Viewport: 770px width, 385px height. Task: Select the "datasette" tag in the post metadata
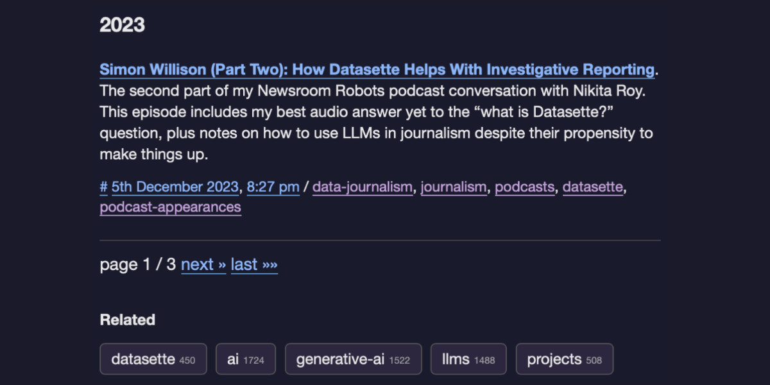[592, 187]
